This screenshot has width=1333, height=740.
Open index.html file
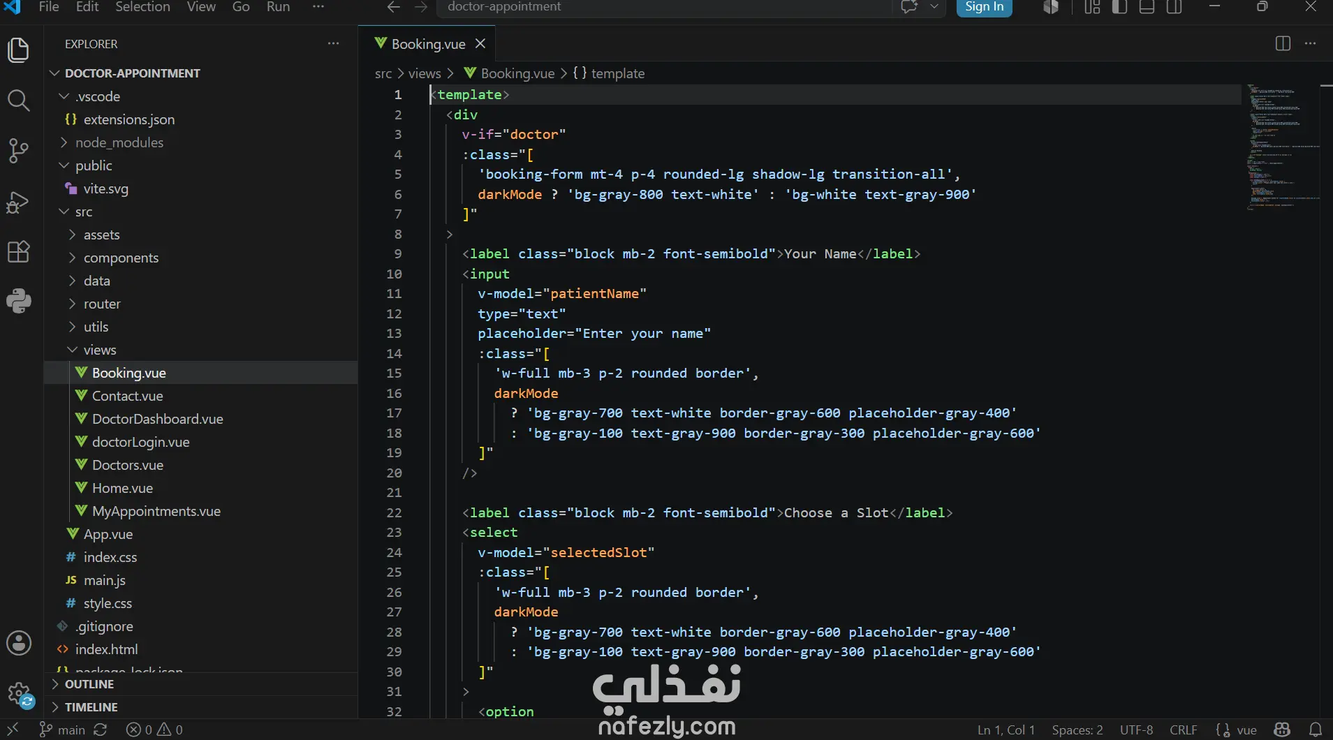tap(201, 649)
